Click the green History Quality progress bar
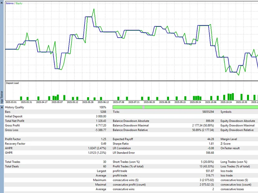This screenshot has width=258, height=193. pyautogui.click(x=185, y=107)
